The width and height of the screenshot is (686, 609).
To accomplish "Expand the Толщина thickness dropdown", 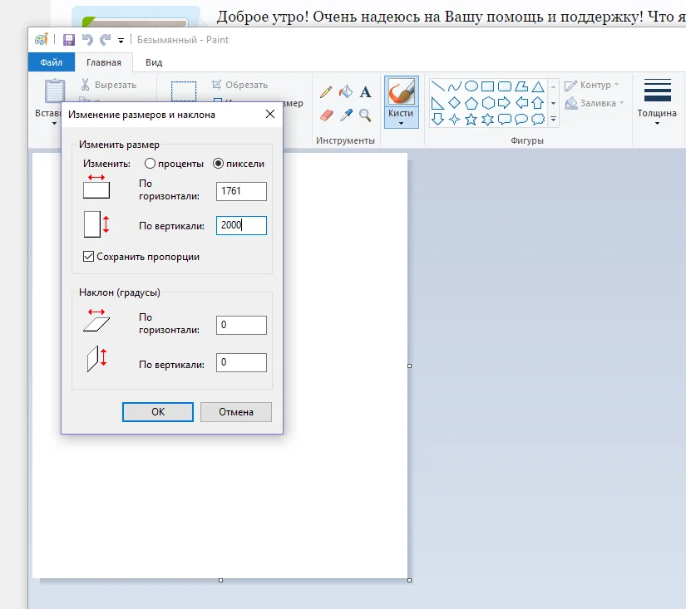I will click(x=657, y=124).
